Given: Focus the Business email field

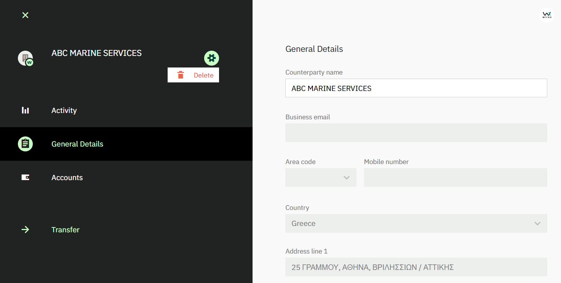Looking at the screenshot, I should point(416,133).
